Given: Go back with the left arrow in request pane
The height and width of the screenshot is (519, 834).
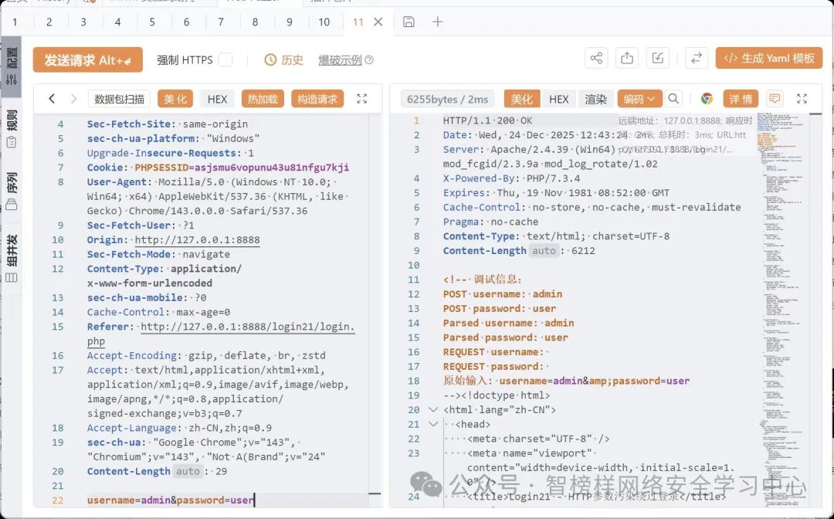Looking at the screenshot, I should point(52,98).
